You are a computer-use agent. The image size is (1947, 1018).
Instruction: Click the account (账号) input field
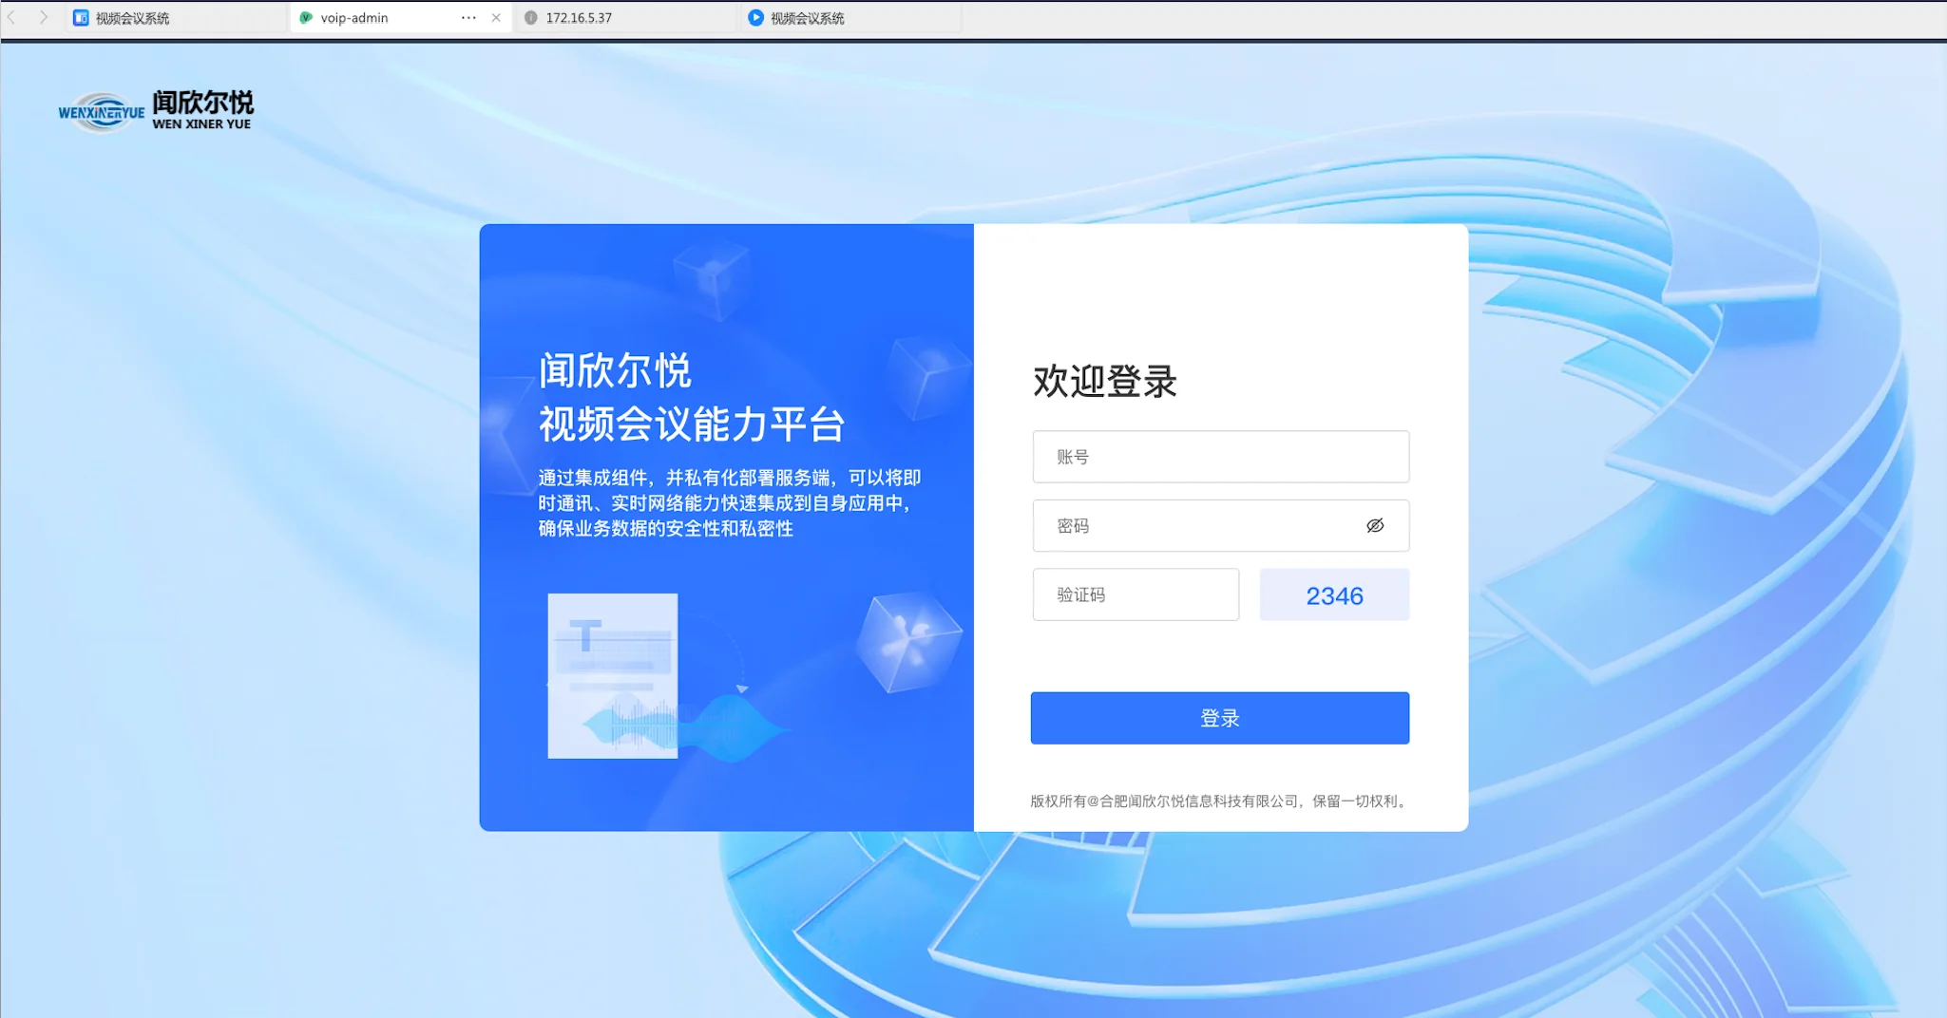(1220, 457)
